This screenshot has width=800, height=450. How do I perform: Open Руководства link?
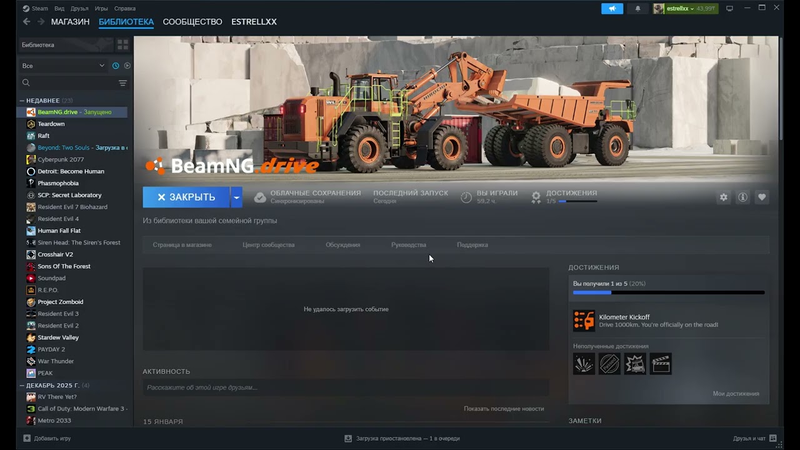click(x=409, y=245)
